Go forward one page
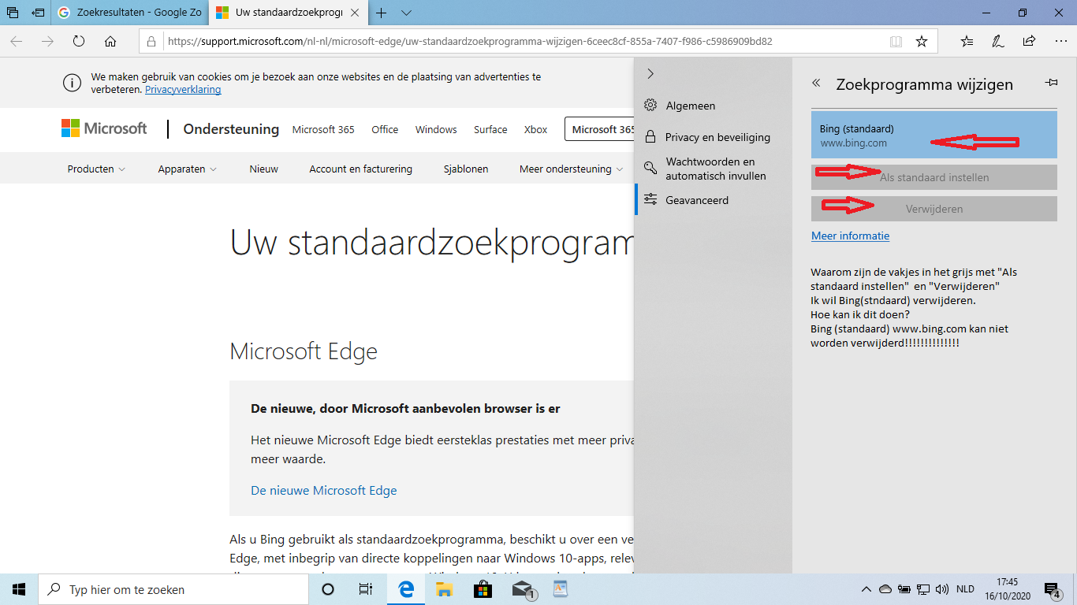 (x=48, y=41)
